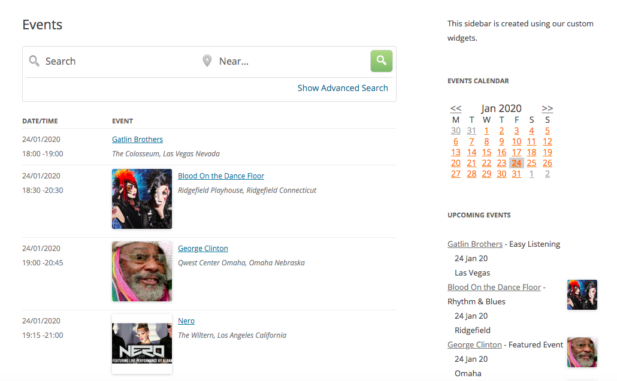Click the location pin icon beside Near
617x381 pixels.
(207, 61)
